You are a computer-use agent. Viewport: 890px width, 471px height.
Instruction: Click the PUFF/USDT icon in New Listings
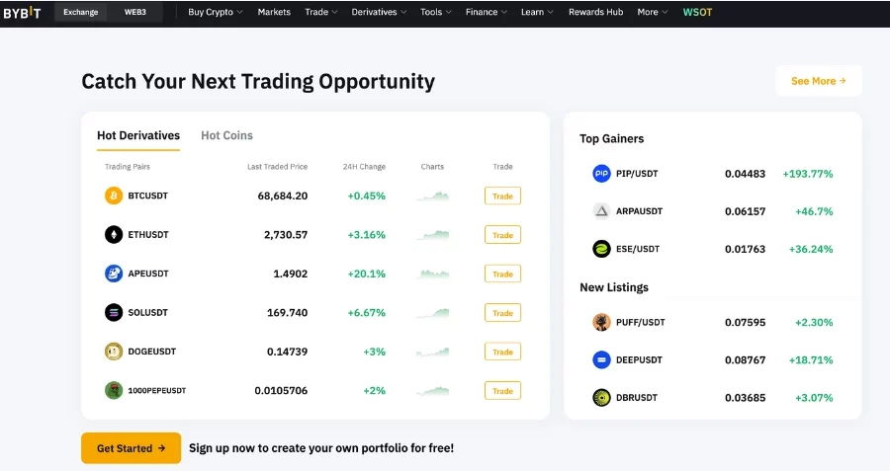click(x=601, y=322)
